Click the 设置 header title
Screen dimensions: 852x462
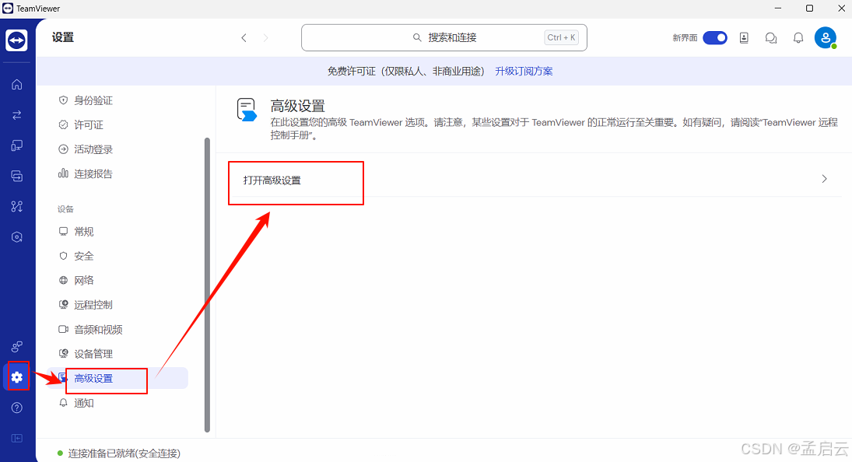63,37
